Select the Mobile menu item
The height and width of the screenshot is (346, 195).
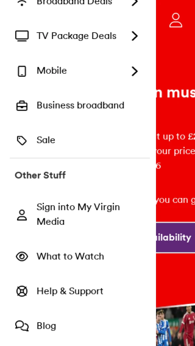pos(52,71)
